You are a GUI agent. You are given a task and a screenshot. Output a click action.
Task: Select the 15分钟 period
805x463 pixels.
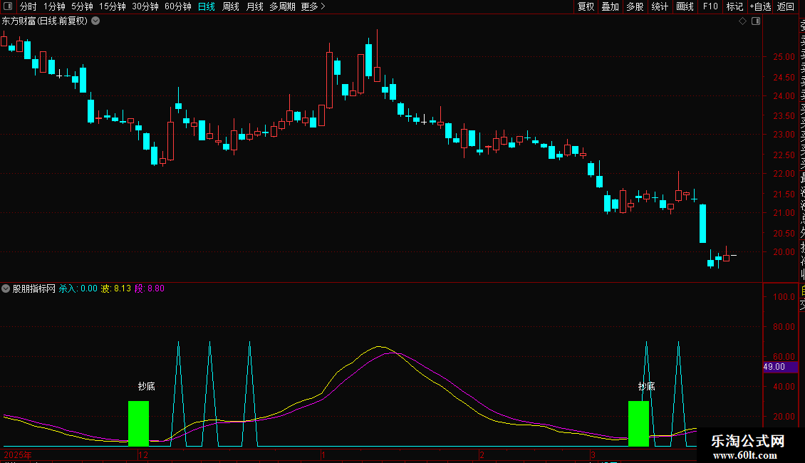(113, 6)
